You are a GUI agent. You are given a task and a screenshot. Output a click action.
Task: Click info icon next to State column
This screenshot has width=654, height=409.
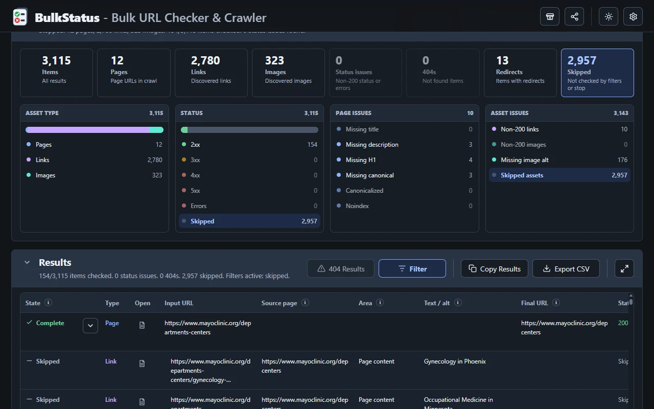point(49,303)
